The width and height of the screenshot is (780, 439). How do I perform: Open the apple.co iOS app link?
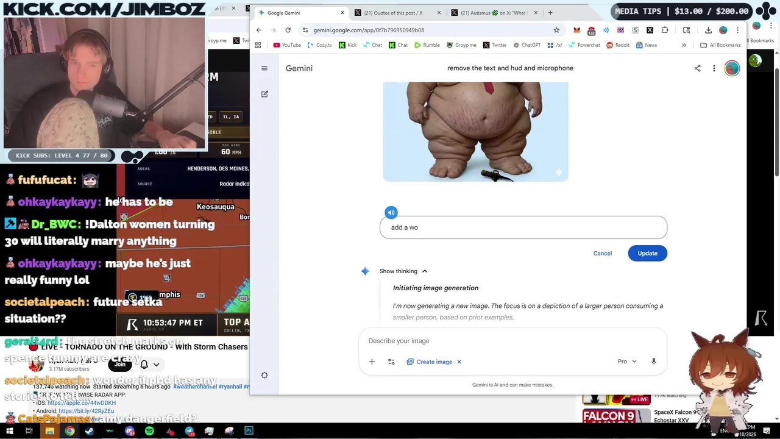81,403
